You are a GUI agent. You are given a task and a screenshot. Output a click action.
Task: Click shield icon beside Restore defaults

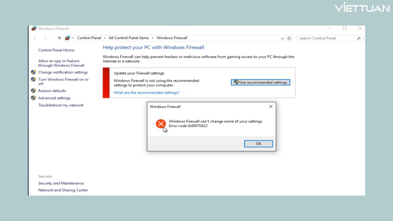[33, 91]
